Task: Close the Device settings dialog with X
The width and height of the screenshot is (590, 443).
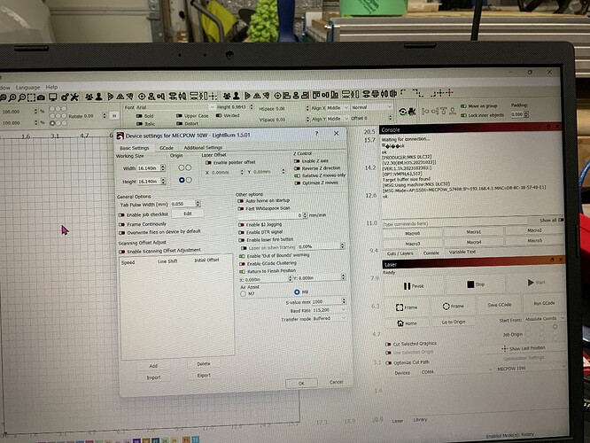Action: tap(336, 133)
